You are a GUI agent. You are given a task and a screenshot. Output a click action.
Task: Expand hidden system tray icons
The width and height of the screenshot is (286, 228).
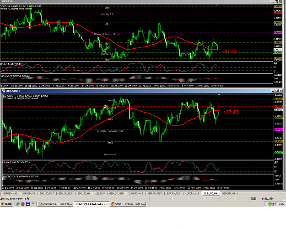[x=266, y=204]
